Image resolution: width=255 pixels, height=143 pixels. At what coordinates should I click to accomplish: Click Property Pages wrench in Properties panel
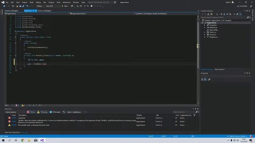pyautogui.click(x=209, y=79)
